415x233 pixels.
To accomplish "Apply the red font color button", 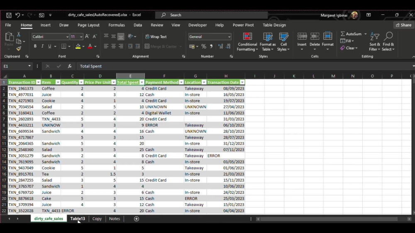I will tap(90, 46).
